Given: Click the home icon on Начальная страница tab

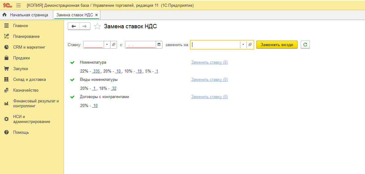Looking at the screenshot, I should coord(4,15).
